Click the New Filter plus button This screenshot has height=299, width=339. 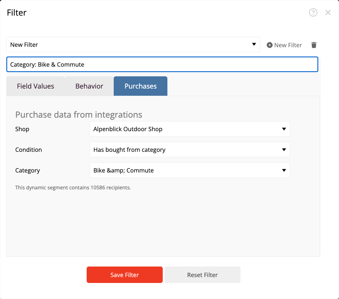coord(284,45)
